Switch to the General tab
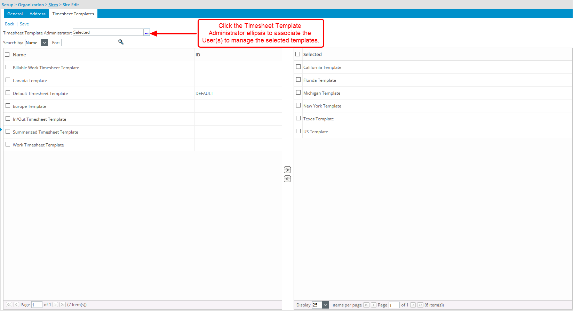573x311 pixels. click(15, 14)
